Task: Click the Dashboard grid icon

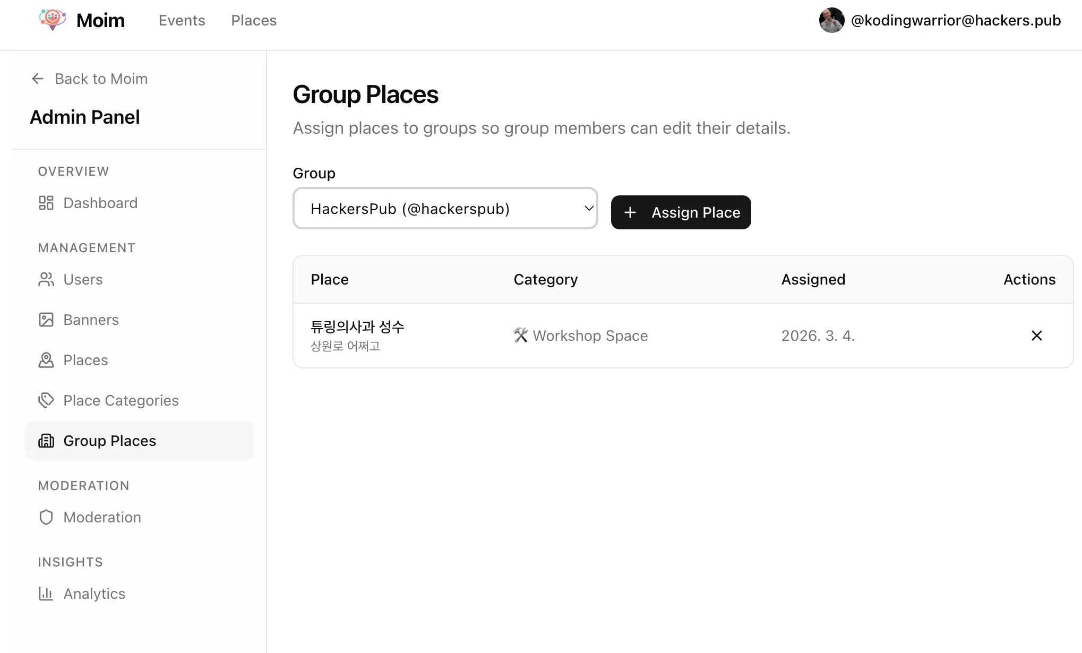Action: 46,203
